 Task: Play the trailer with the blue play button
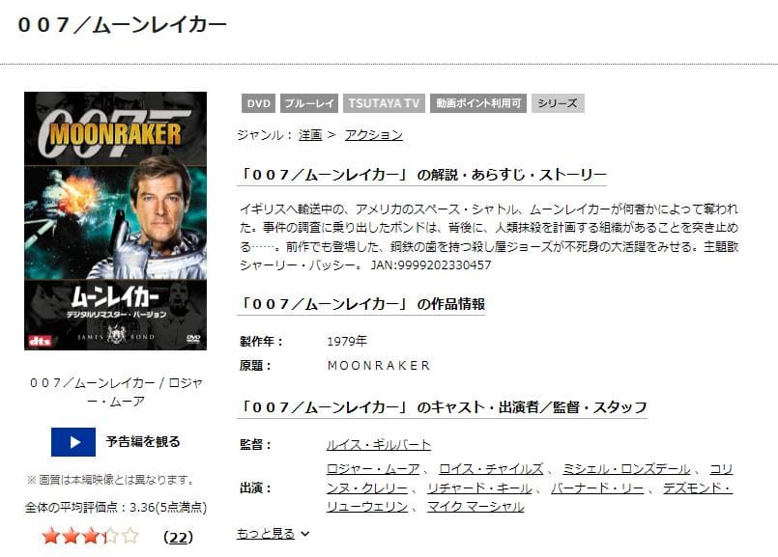point(73,441)
